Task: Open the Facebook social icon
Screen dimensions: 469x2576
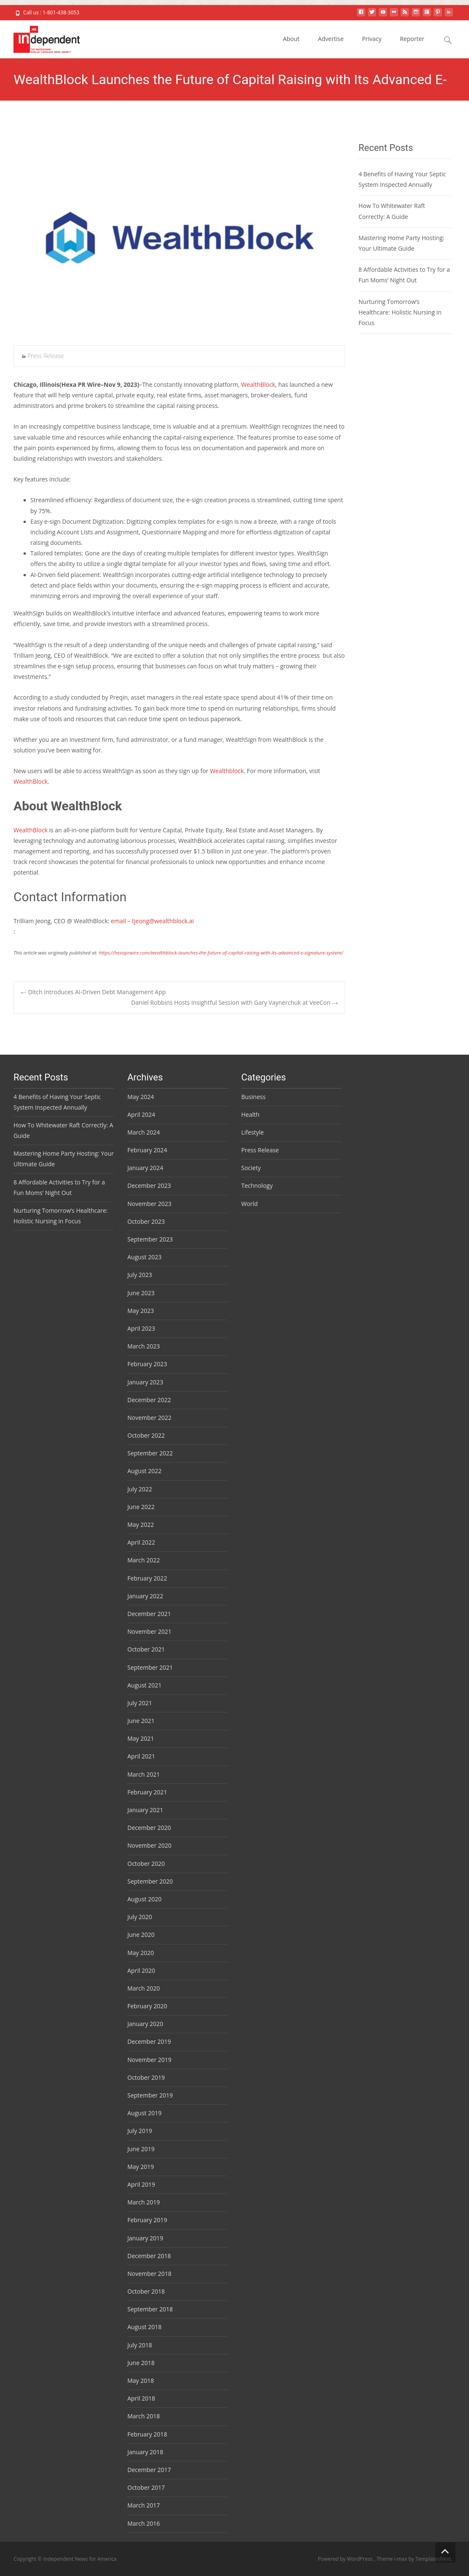Action: (x=361, y=12)
